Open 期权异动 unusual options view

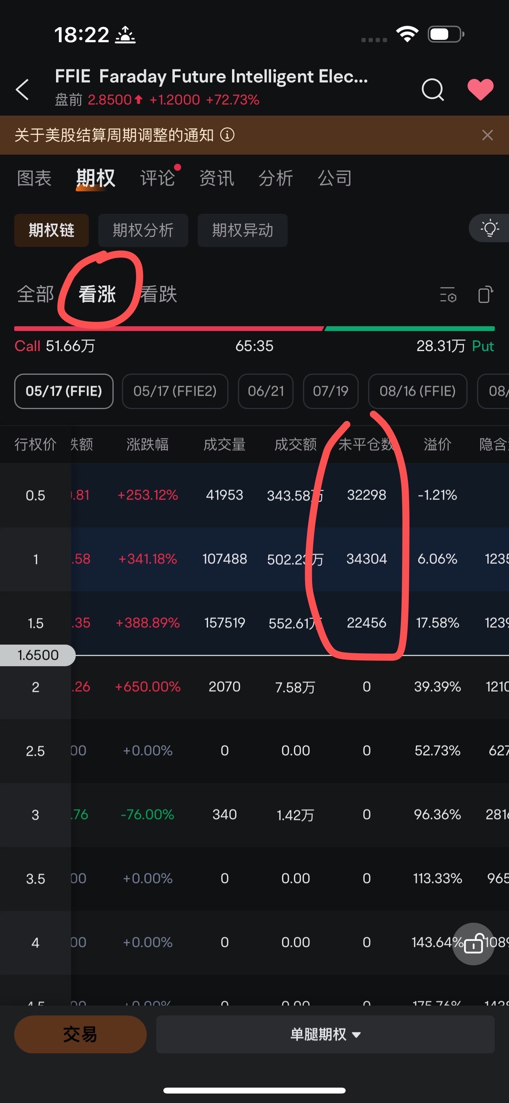[243, 230]
